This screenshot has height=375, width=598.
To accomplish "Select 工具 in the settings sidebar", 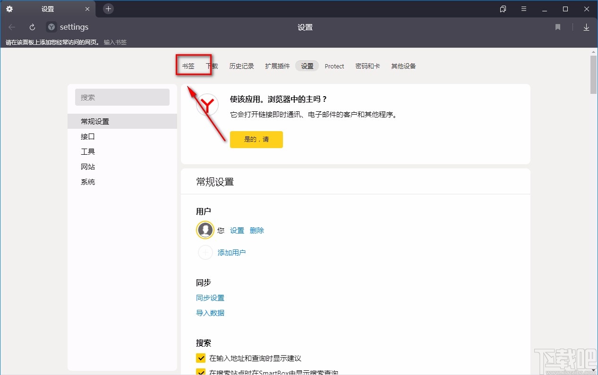I will pyautogui.click(x=87, y=151).
